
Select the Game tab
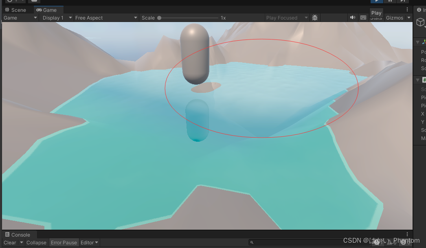click(46, 10)
